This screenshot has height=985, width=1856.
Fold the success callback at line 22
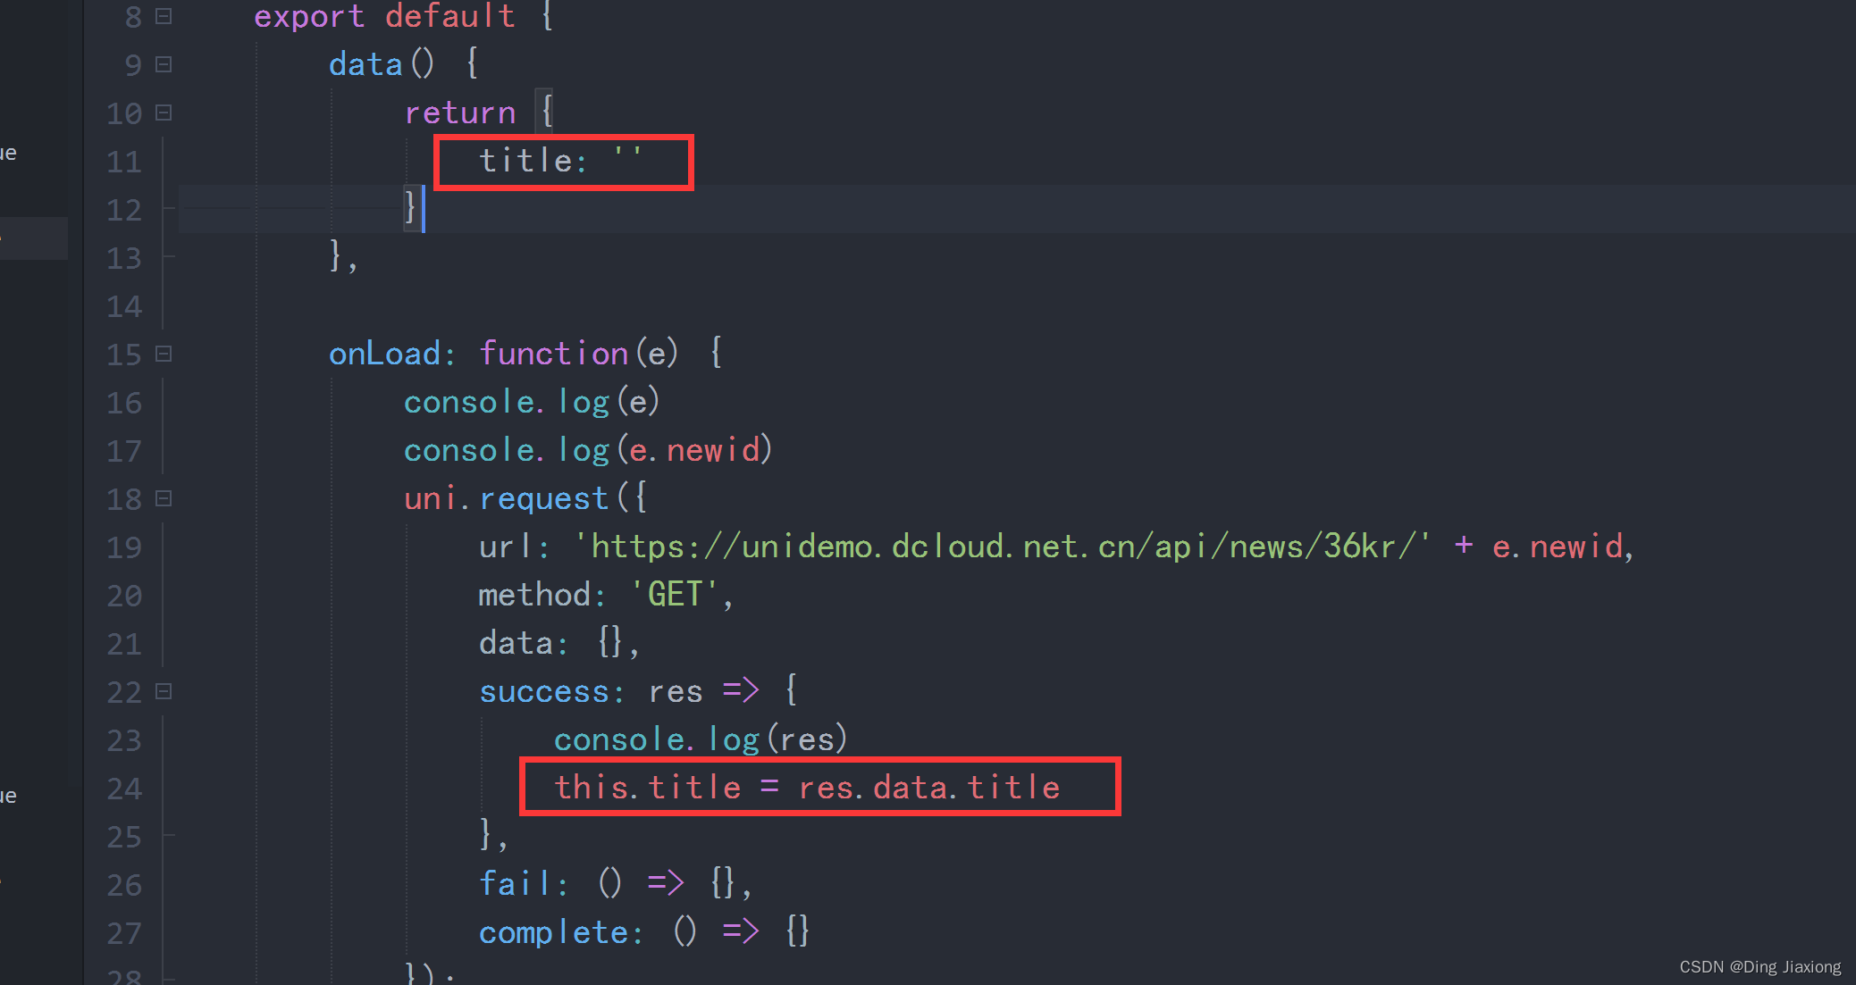click(x=164, y=691)
